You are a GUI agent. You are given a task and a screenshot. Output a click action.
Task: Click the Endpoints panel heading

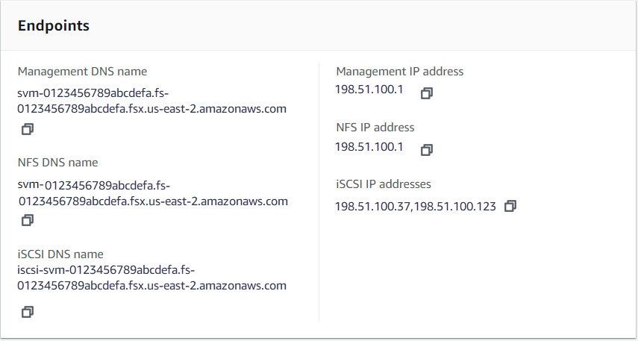coord(54,26)
